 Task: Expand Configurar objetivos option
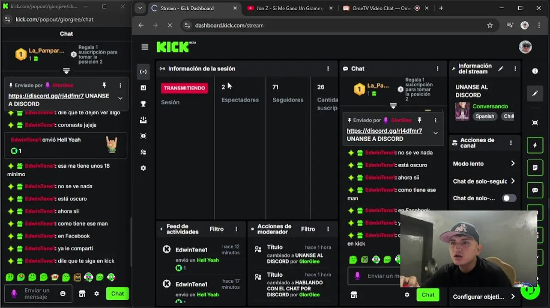click(x=513, y=296)
